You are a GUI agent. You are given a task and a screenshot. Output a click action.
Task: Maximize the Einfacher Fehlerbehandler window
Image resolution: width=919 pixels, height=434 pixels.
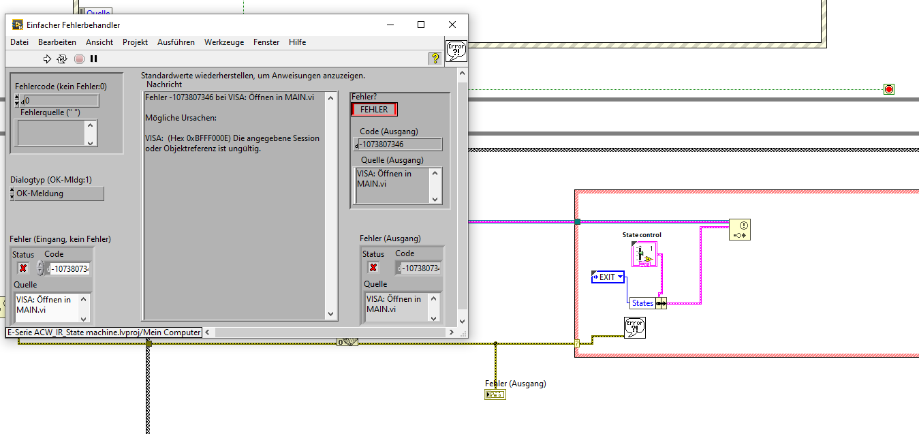pos(421,25)
